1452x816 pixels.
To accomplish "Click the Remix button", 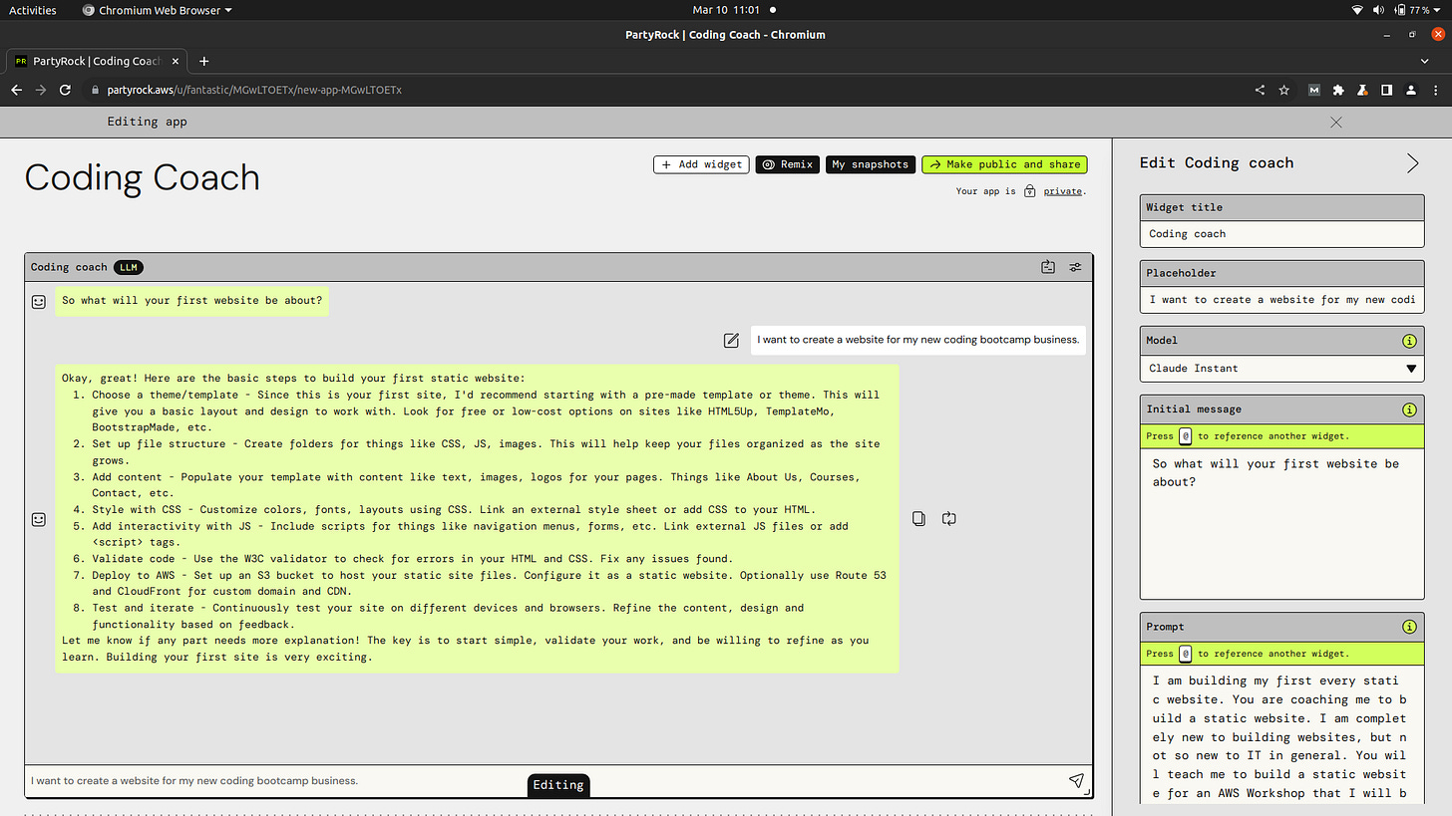I will click(x=788, y=164).
